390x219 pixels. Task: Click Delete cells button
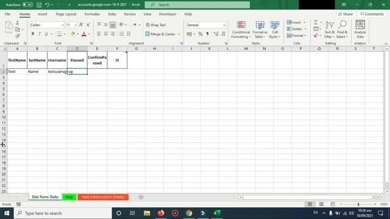[x=294, y=29]
